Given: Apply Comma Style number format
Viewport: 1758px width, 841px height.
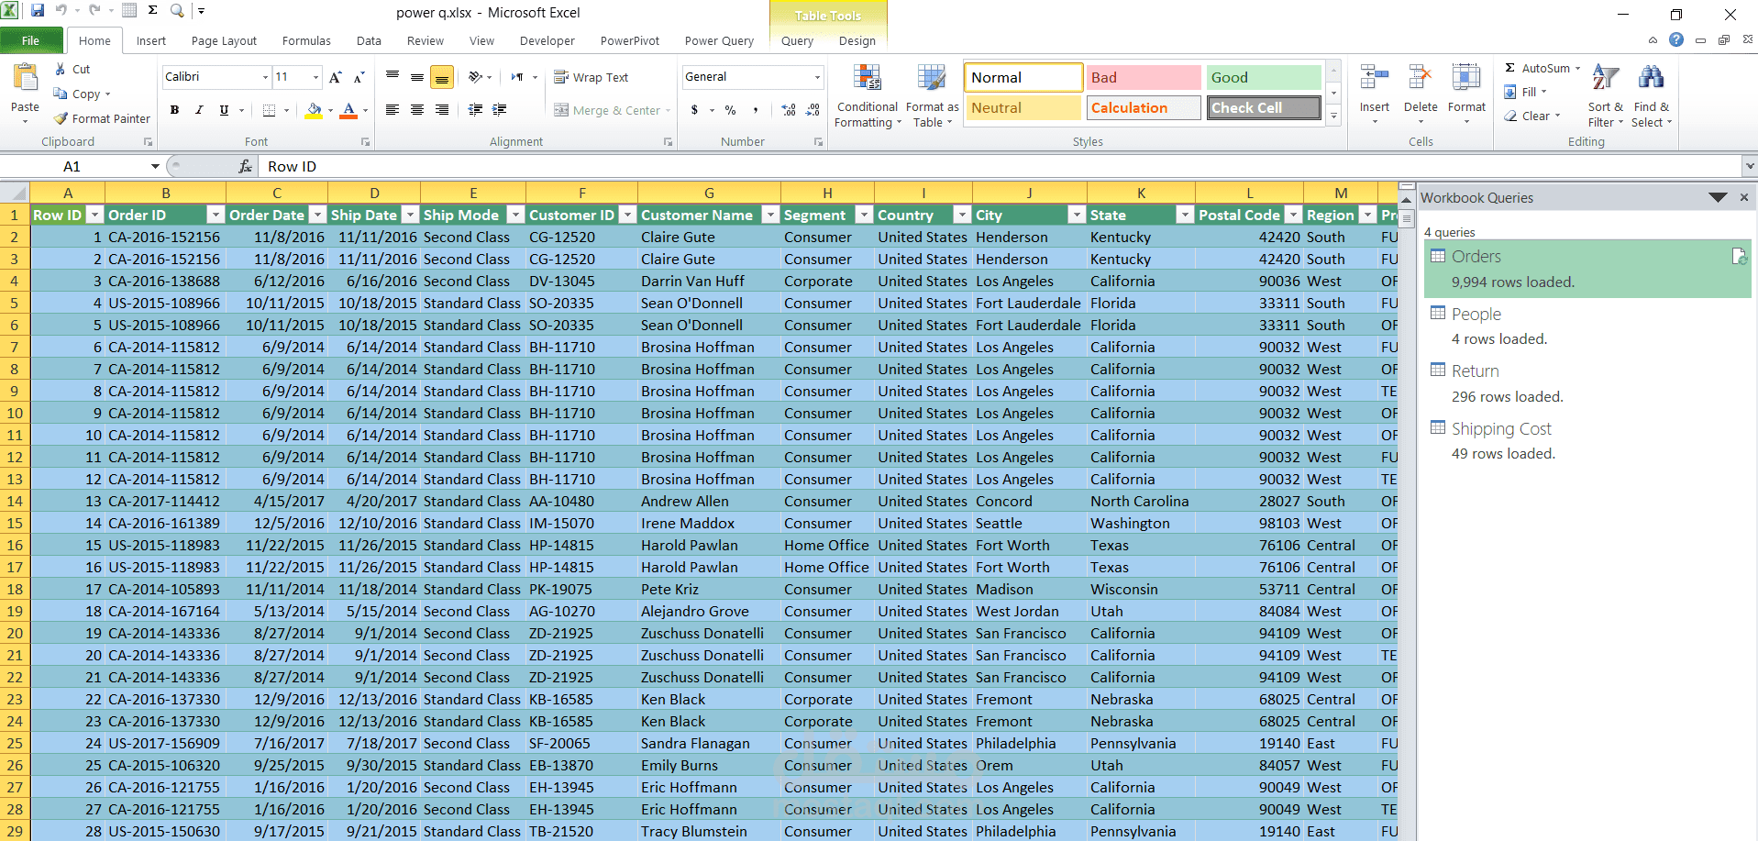Looking at the screenshot, I should pos(756,110).
